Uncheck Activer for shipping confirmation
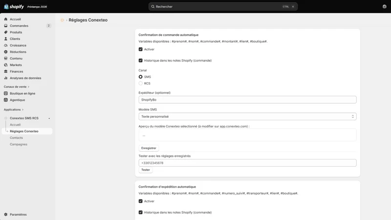This screenshot has height=220, width=391. pyautogui.click(x=141, y=201)
